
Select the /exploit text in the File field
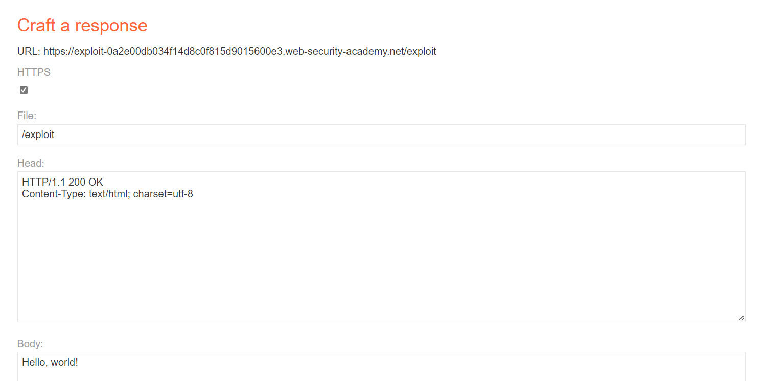[38, 135]
